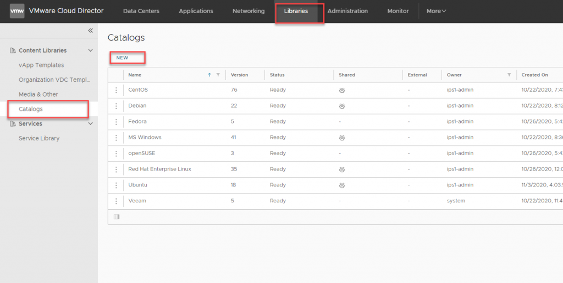
Task: Click the Veeam catalog name
Action: (x=137, y=201)
